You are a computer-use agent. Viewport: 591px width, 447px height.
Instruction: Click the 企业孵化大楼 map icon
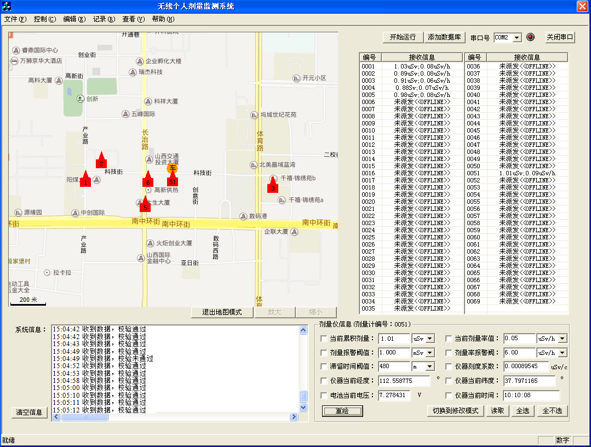point(140,61)
